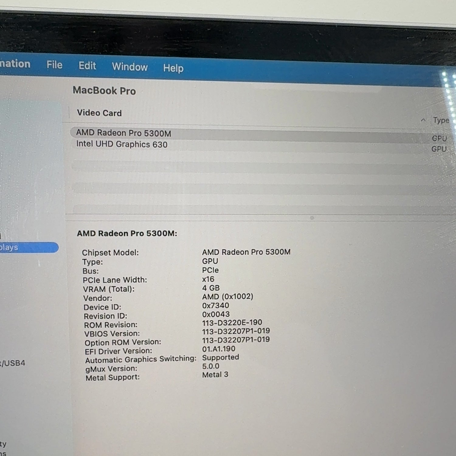Click the 'VBIOS Version:' label
The height and width of the screenshot is (456, 456).
click(112, 334)
